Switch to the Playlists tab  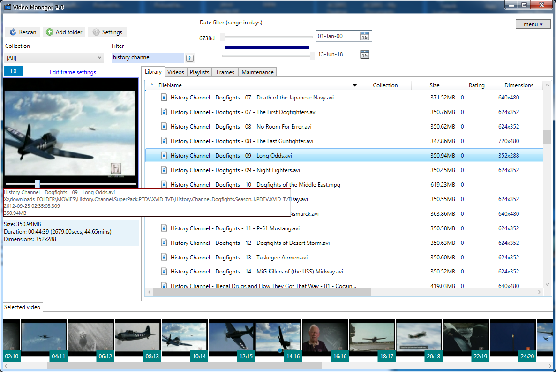click(199, 72)
